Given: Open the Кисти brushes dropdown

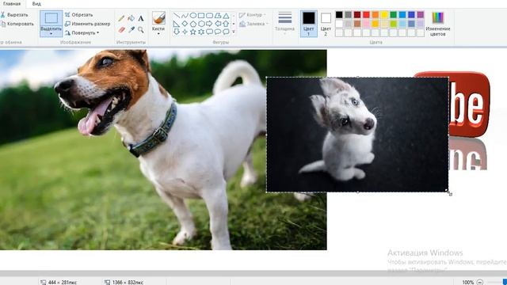Looking at the screenshot, I should (x=158, y=33).
